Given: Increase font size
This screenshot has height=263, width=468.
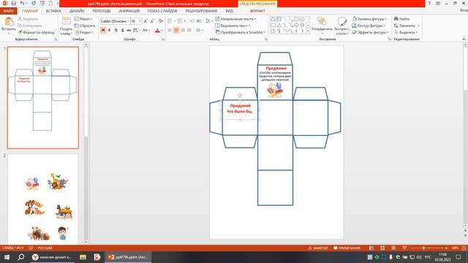Looking at the screenshot, I should tap(146, 21).
